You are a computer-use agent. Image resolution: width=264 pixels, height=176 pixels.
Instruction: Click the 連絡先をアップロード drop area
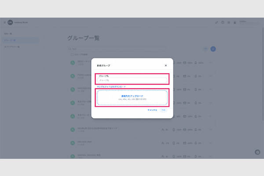click(x=132, y=98)
